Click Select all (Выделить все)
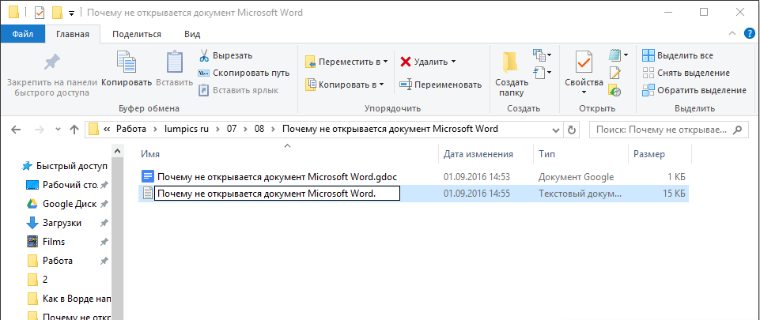The height and width of the screenshot is (320, 760). pos(677,55)
